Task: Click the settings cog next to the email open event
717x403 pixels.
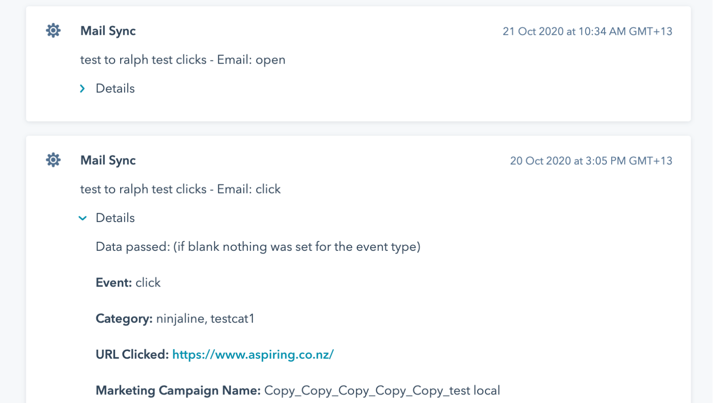Action: click(53, 31)
